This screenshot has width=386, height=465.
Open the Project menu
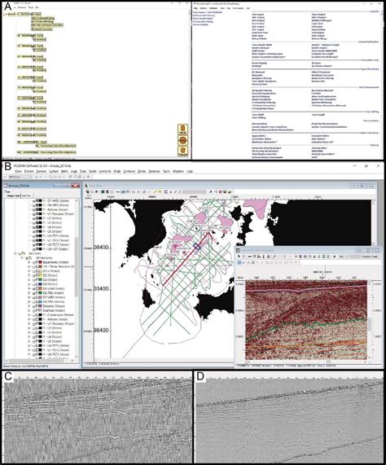pyautogui.click(x=29, y=171)
